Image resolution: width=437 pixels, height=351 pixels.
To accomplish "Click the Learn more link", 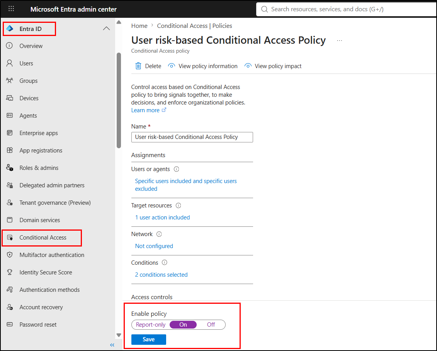I will click(145, 110).
